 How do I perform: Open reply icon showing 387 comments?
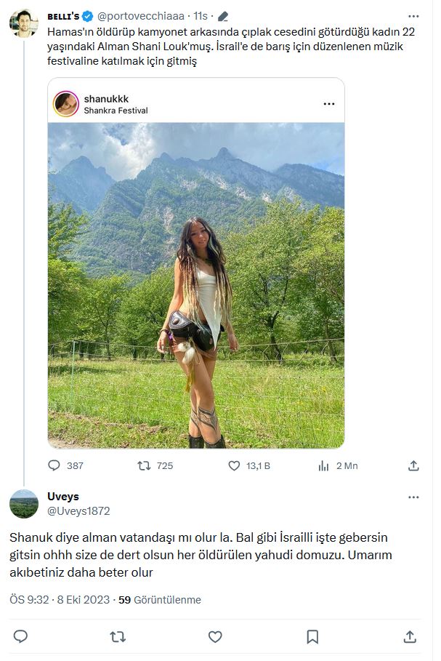pyautogui.click(x=54, y=465)
